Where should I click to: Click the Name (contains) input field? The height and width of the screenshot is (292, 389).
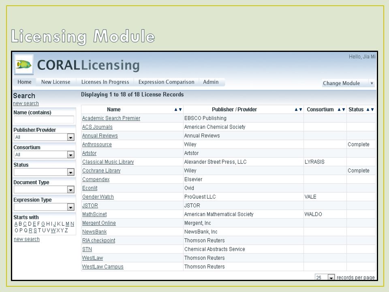tap(44, 120)
